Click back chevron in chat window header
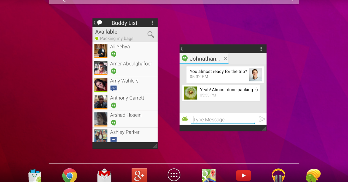 182,49
